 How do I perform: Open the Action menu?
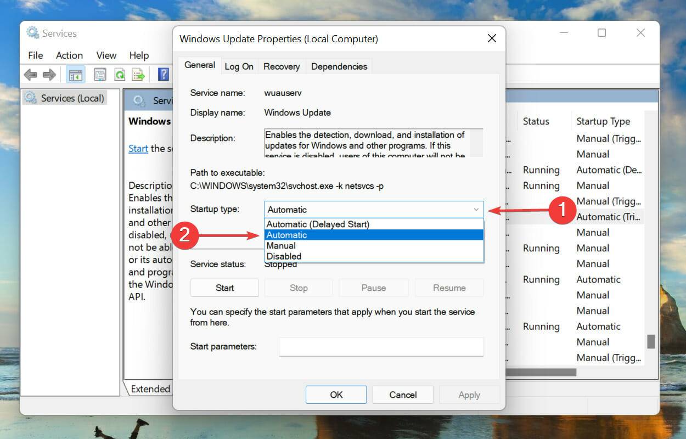coord(69,55)
